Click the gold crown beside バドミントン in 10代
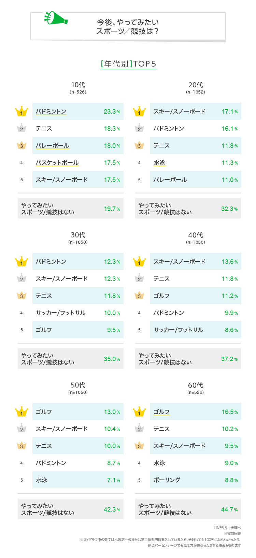Screen dimensions: 256x558 (x=22, y=112)
